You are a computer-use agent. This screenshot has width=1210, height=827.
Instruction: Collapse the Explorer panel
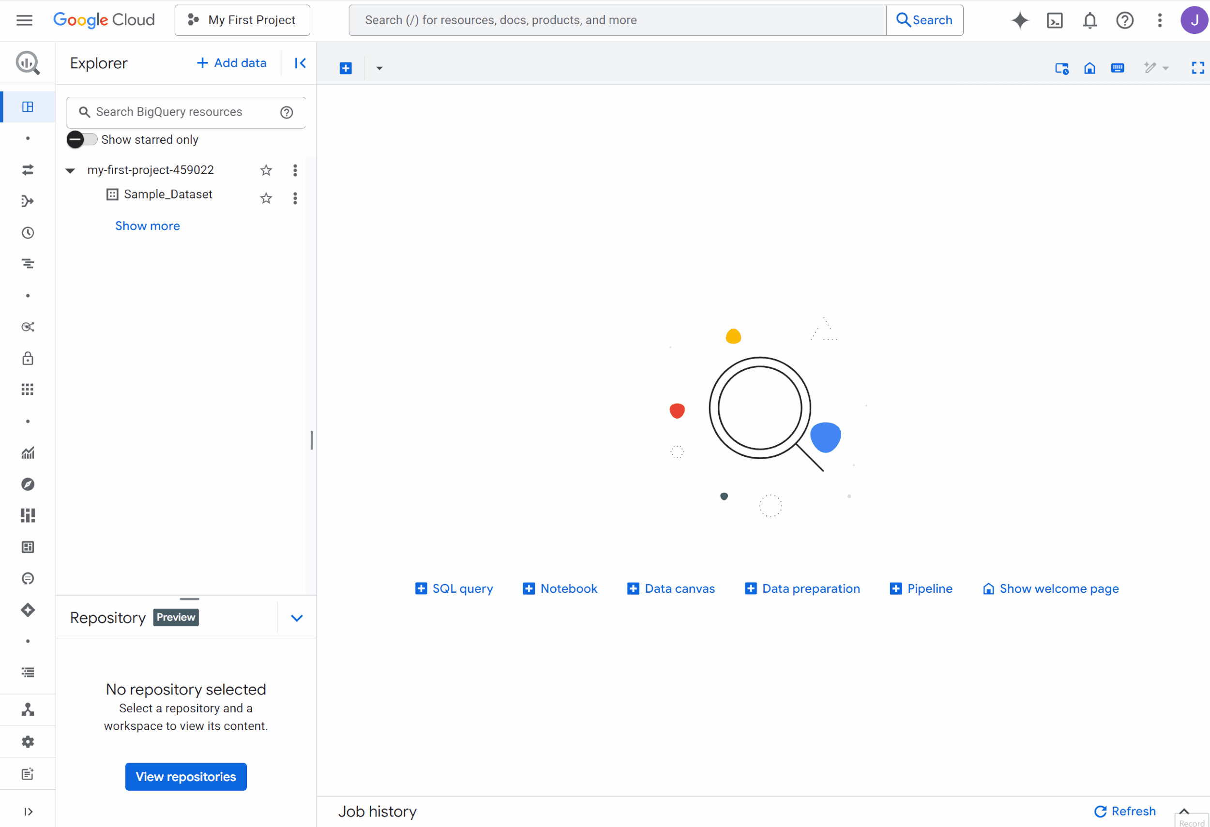click(x=300, y=63)
